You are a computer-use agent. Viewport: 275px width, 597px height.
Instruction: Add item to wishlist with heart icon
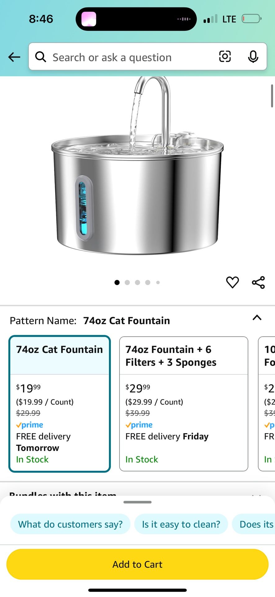(x=232, y=282)
